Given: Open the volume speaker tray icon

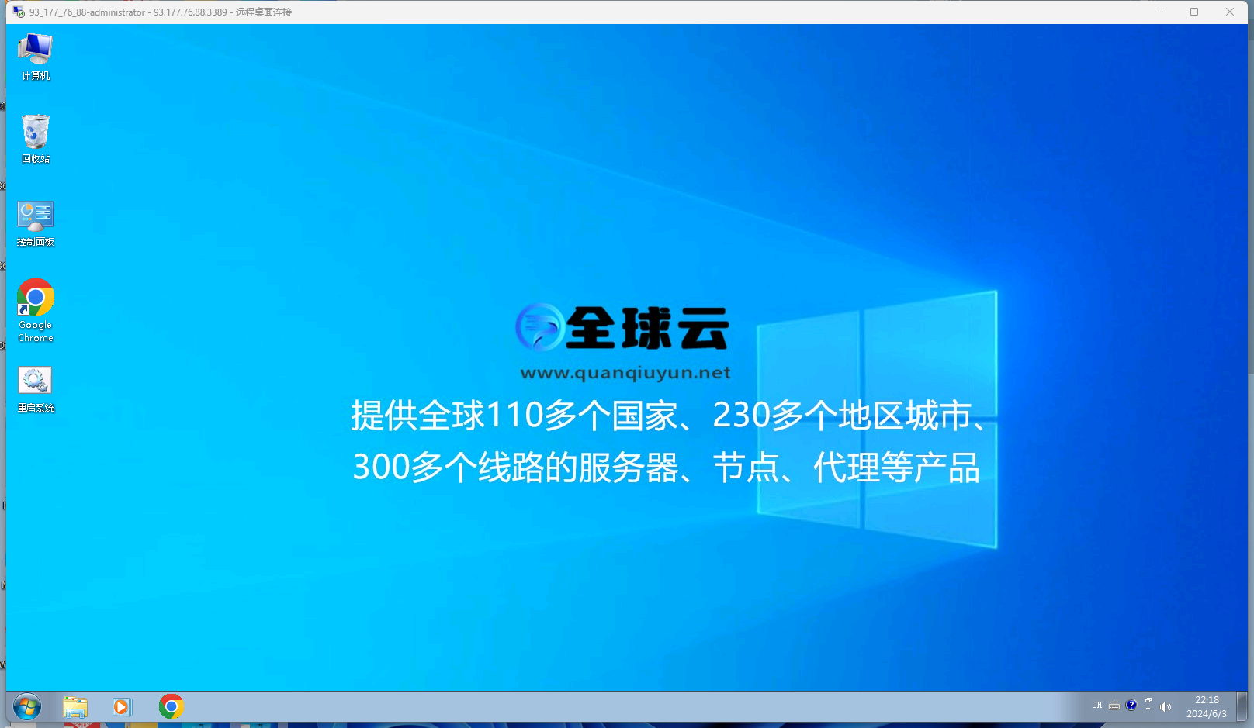Looking at the screenshot, I should [1166, 707].
